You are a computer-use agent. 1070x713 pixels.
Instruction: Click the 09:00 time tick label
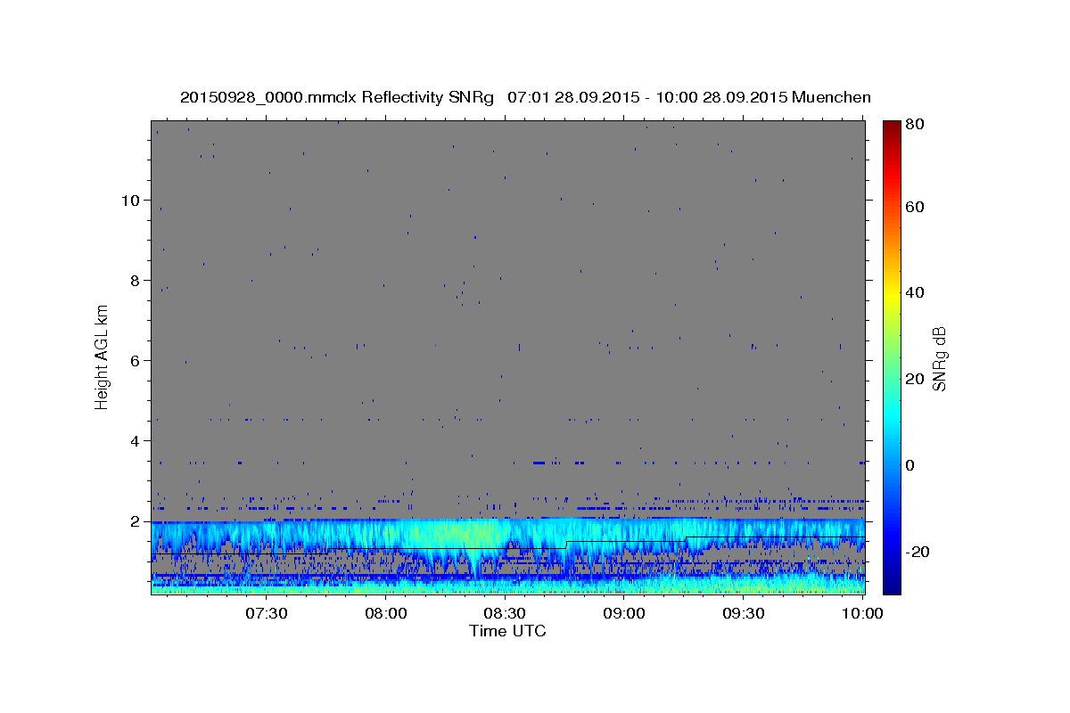[624, 614]
